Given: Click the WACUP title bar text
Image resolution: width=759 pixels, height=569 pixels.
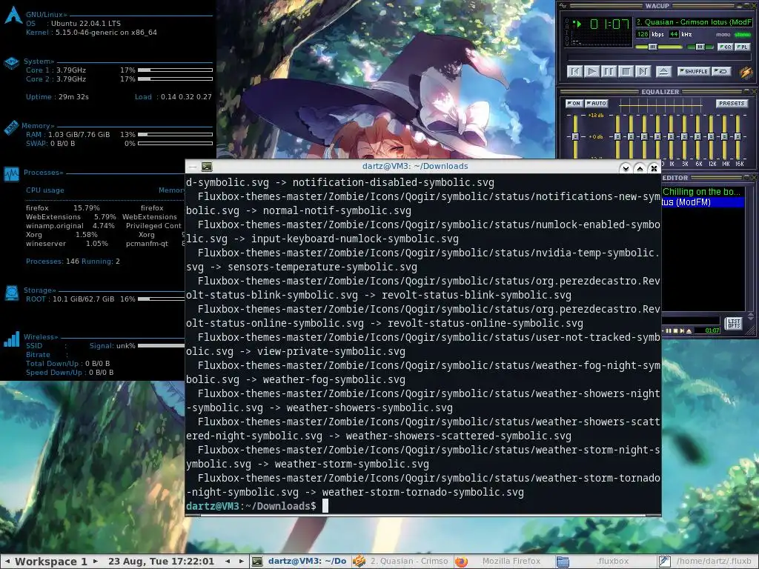Looking at the screenshot, I should tap(657, 6).
